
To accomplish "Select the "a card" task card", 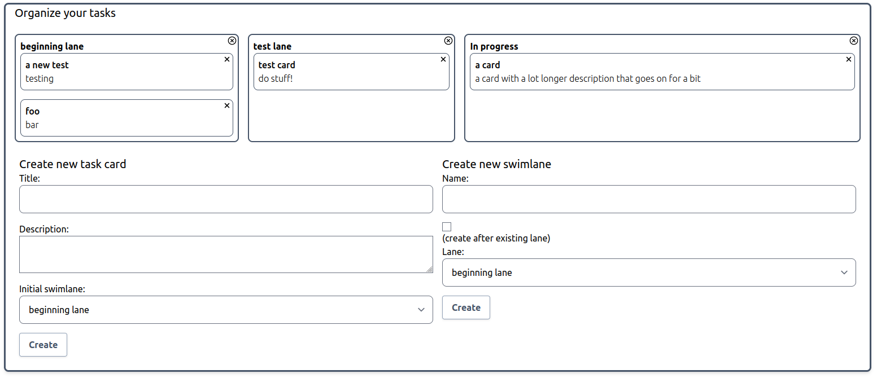I will (621, 72).
